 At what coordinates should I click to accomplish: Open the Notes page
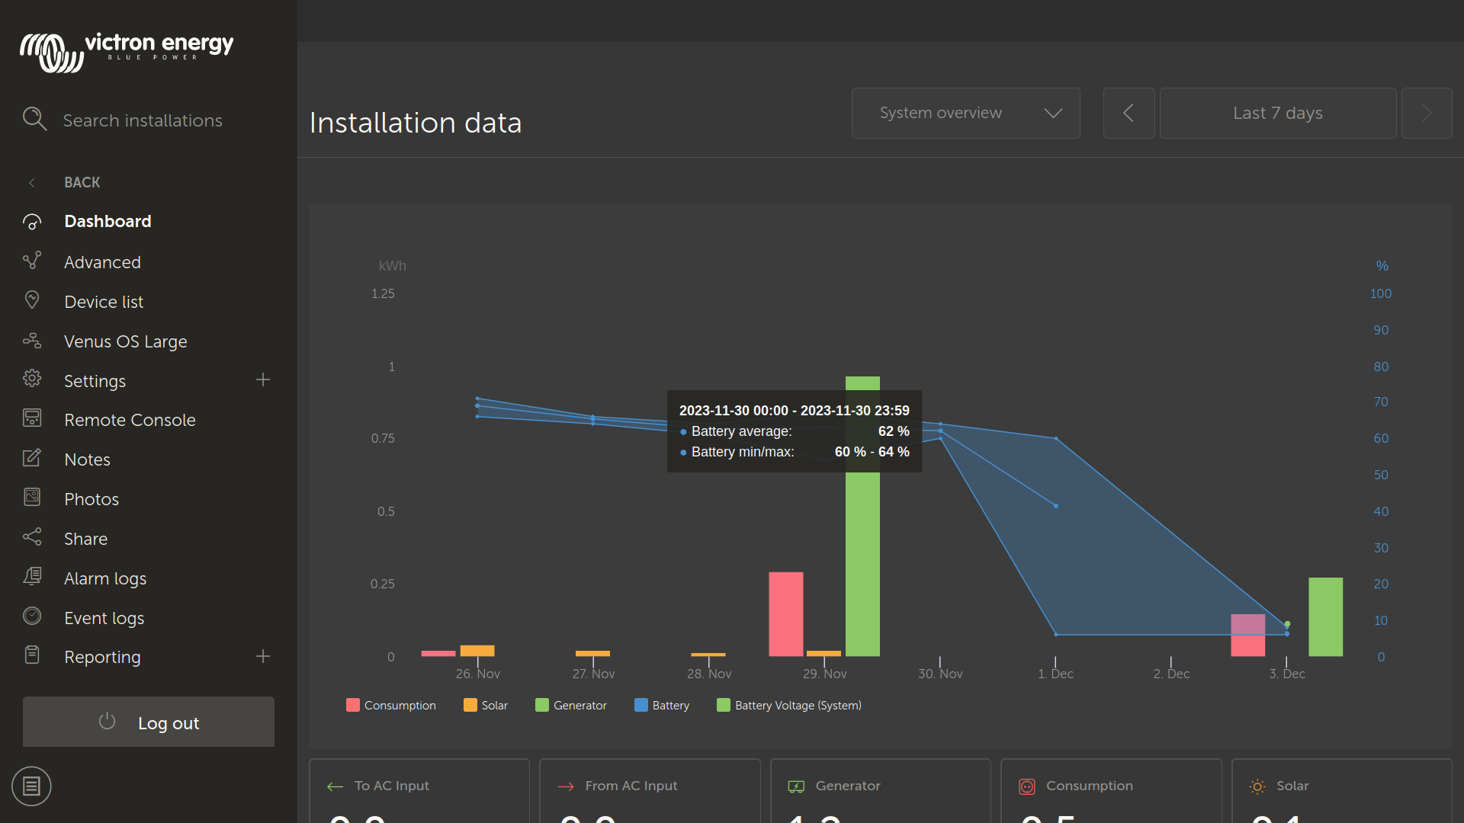click(x=87, y=460)
